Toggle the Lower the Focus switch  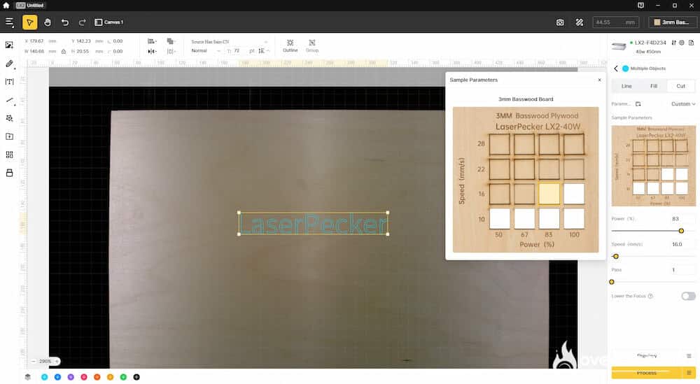coord(688,296)
